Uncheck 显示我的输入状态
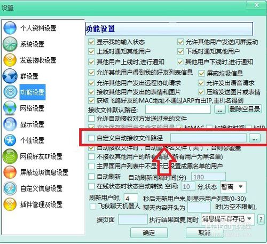The image size is (267, 244). [x=91, y=42]
